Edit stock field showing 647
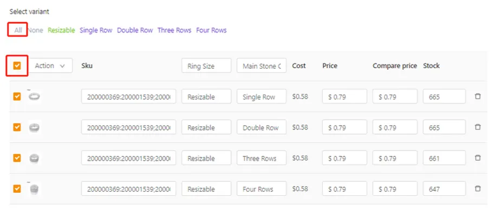The height and width of the screenshot is (216, 501). point(444,189)
